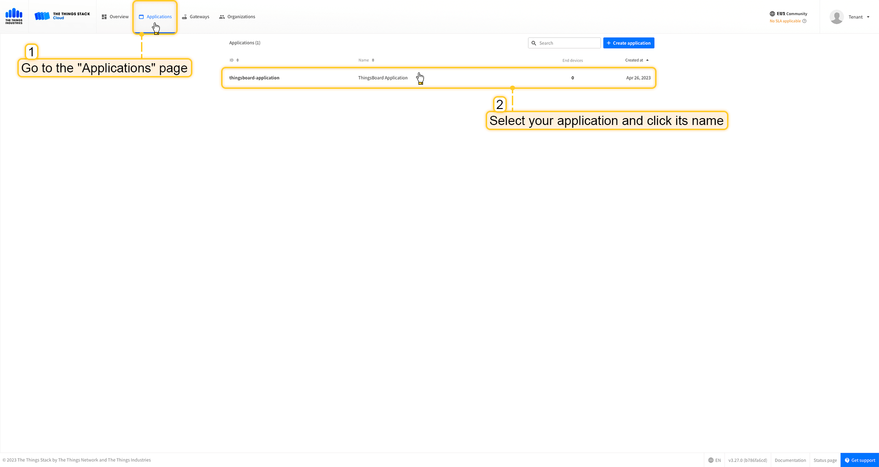The height and width of the screenshot is (467, 879).
Task: Sort applications by ID column
Action: coord(234,60)
